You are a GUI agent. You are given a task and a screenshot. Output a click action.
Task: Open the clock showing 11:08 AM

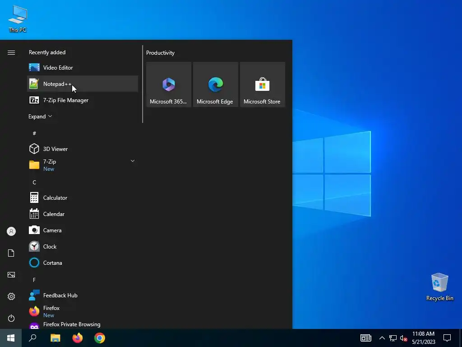[x=423, y=338]
